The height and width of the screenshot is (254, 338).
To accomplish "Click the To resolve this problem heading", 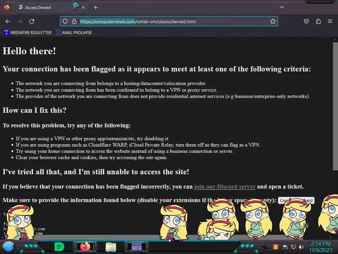I will (67, 125).
